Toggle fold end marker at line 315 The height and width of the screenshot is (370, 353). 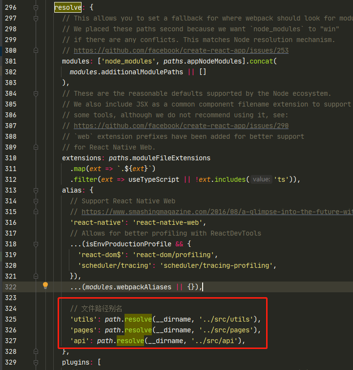coord(36,212)
